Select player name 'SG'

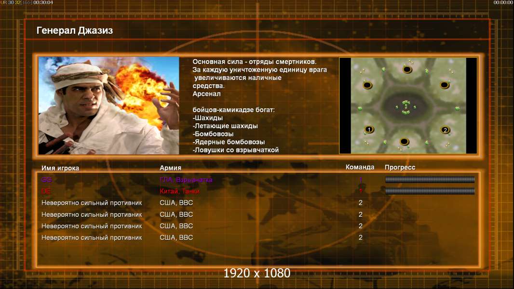coord(47,179)
